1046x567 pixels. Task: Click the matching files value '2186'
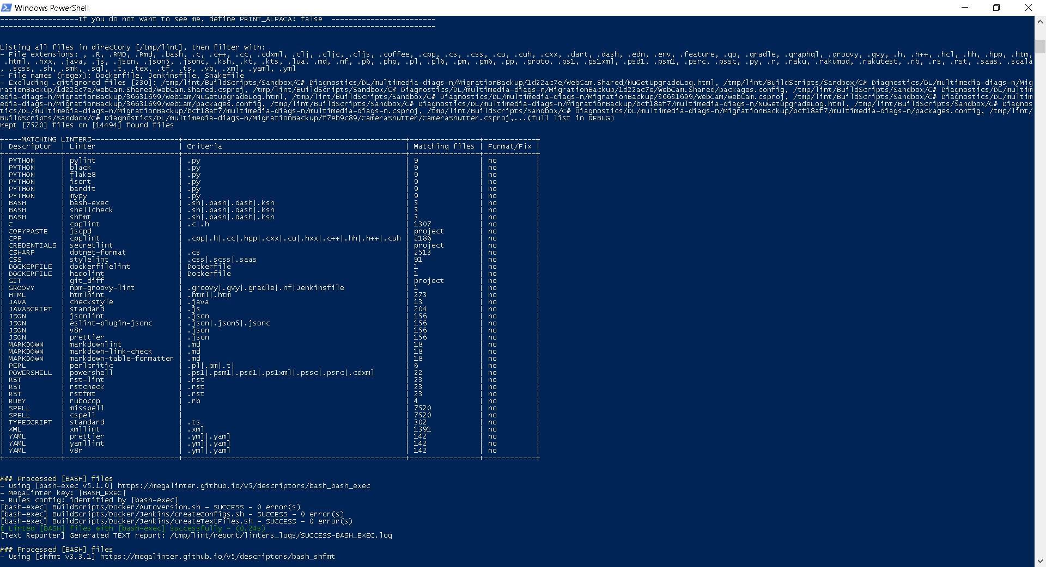(422, 238)
